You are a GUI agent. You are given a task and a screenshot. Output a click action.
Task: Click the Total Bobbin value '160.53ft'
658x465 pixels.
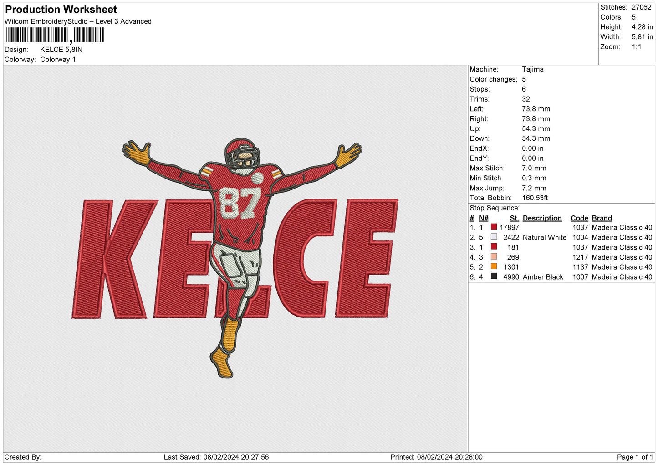(x=535, y=198)
